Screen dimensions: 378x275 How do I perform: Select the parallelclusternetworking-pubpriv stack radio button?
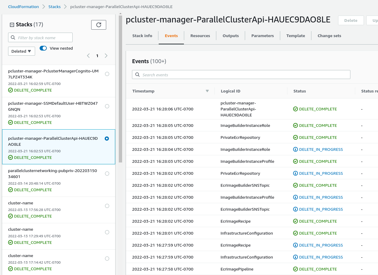pos(107,173)
